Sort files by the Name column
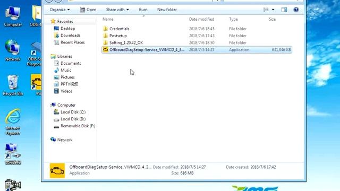The width and height of the screenshot is (340, 191). (x=108, y=19)
